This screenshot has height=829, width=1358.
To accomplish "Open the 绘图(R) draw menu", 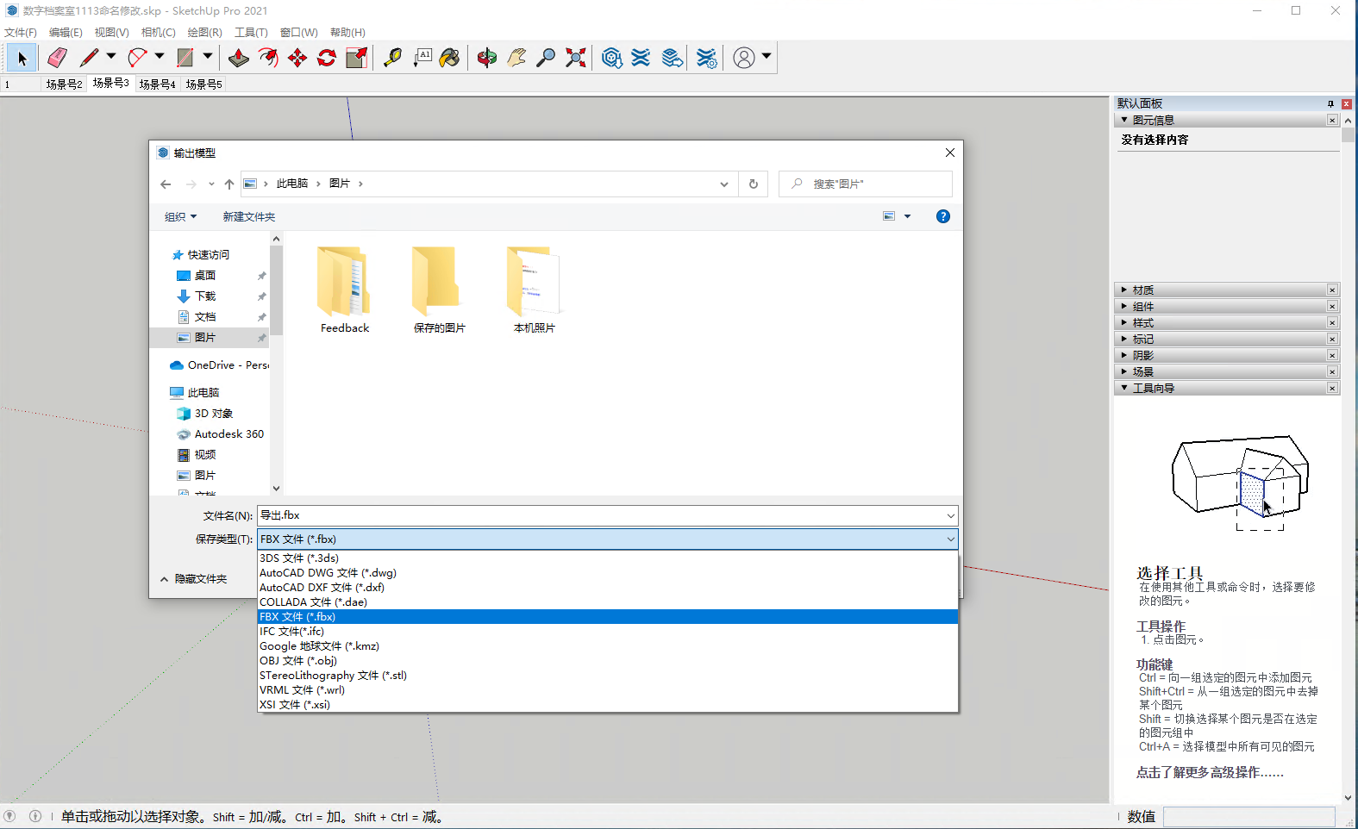I will (204, 33).
